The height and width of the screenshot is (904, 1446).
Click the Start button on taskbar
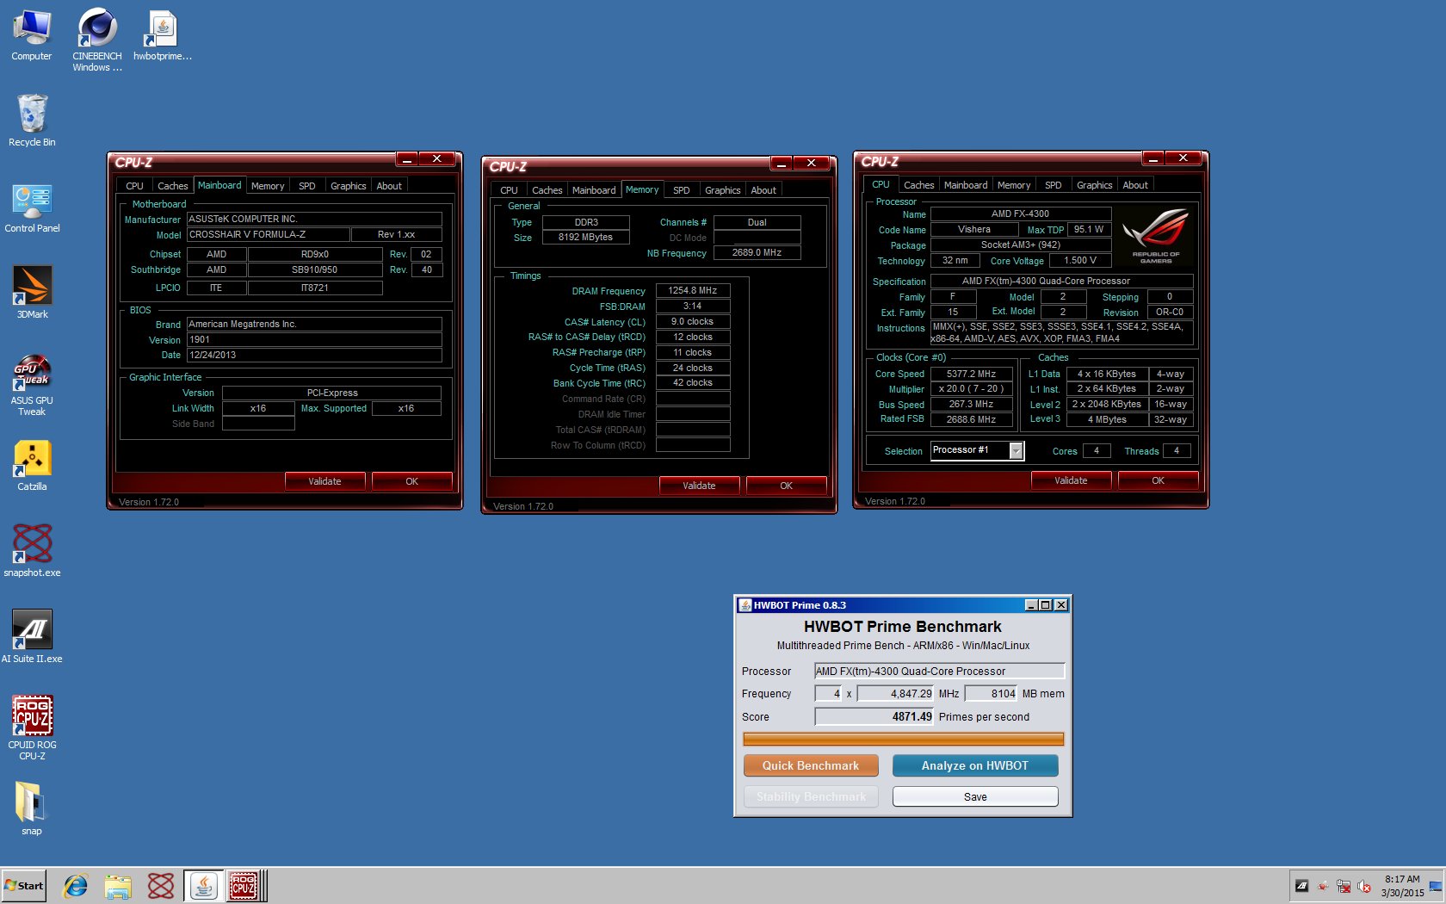point(24,885)
